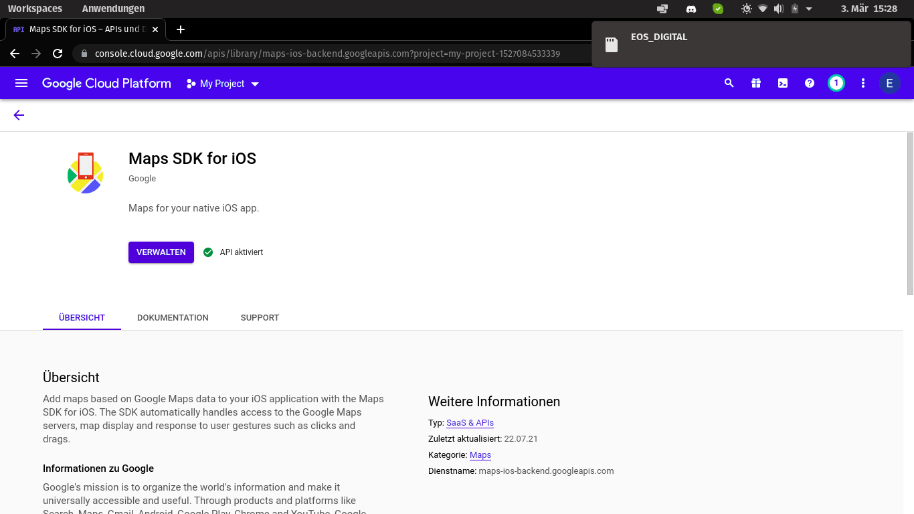This screenshot has width=914, height=514.
Task: Close the Maps SDK for iOS browser tab
Action: coord(155,29)
